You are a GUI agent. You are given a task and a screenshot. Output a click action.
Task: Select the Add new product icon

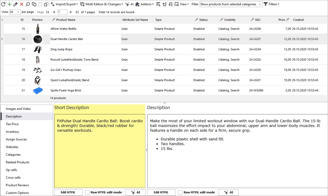click(9, 4)
